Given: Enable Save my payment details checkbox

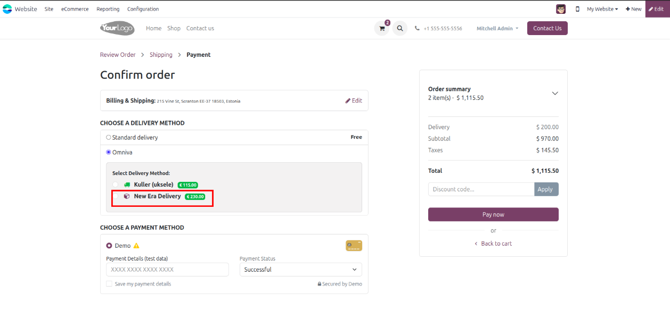Looking at the screenshot, I should tap(109, 284).
